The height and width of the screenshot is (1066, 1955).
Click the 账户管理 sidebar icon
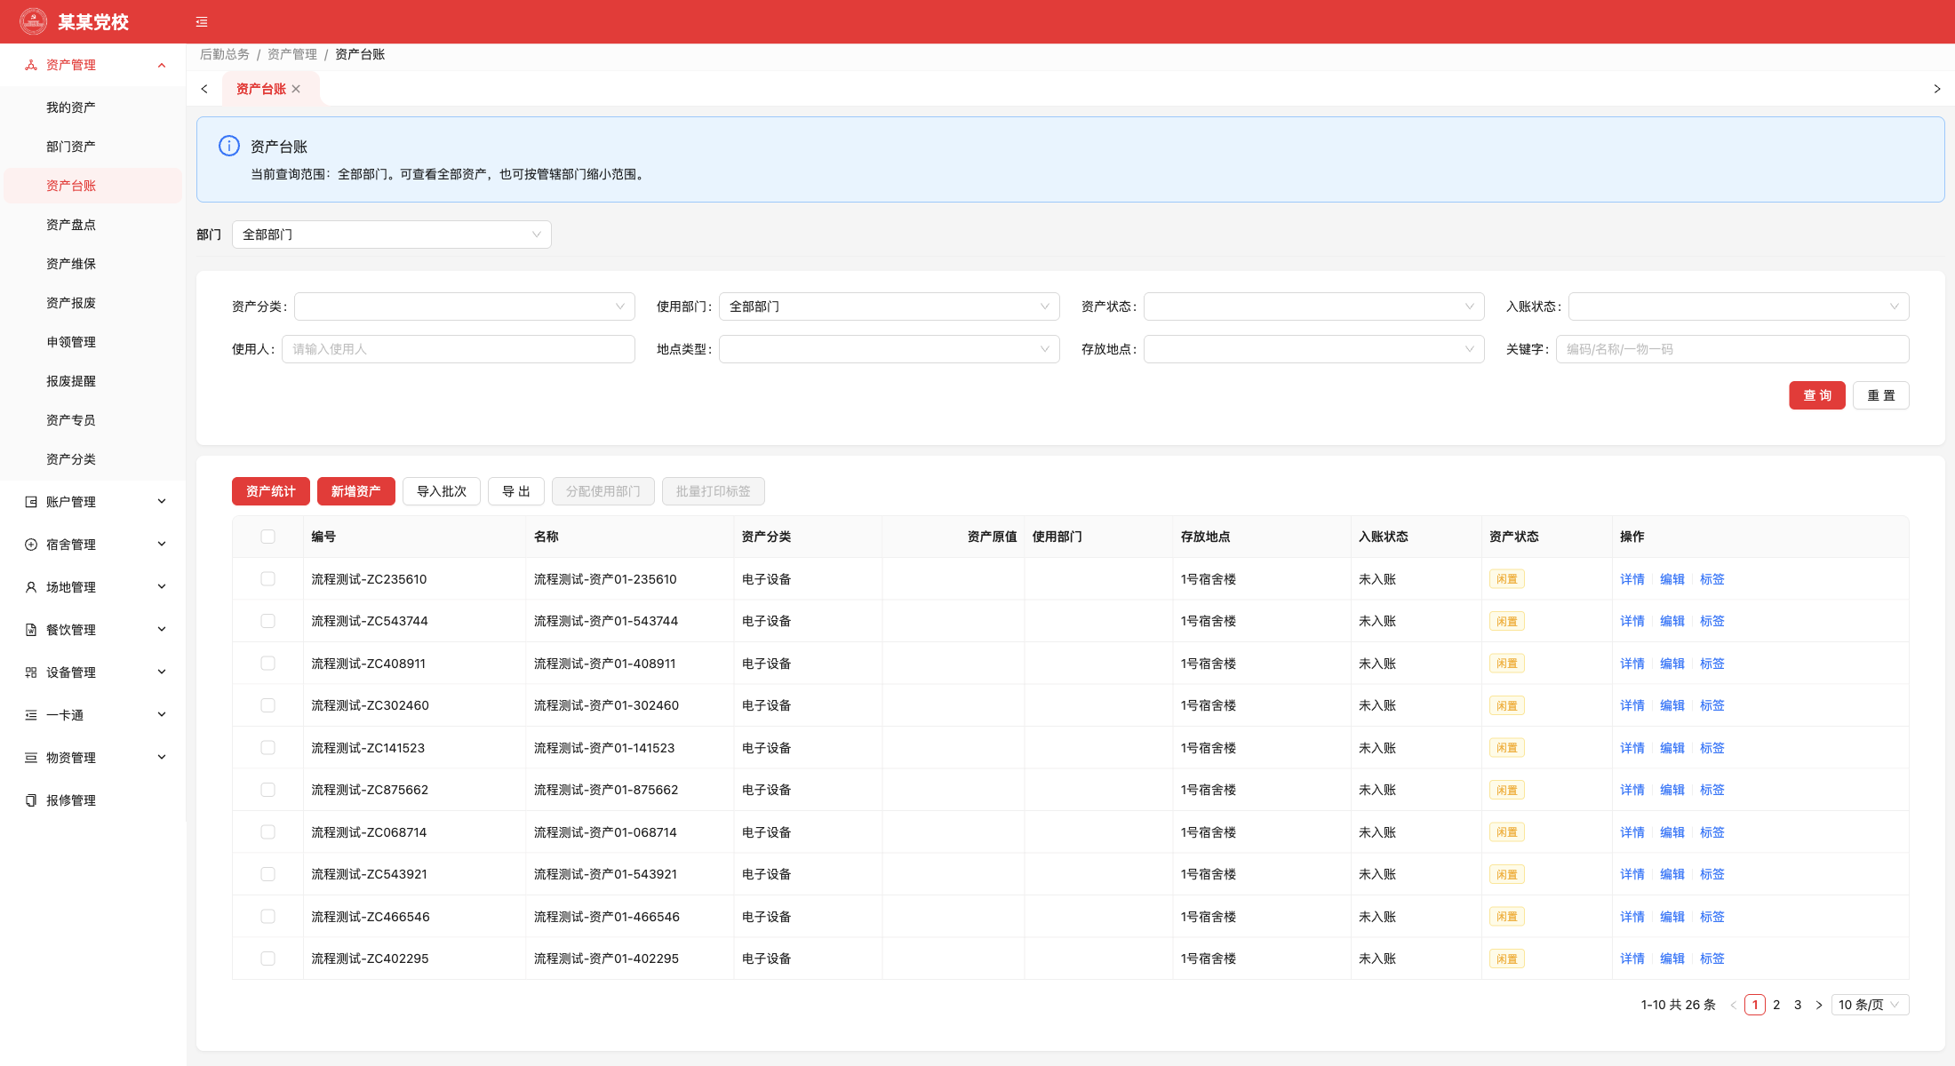click(31, 502)
